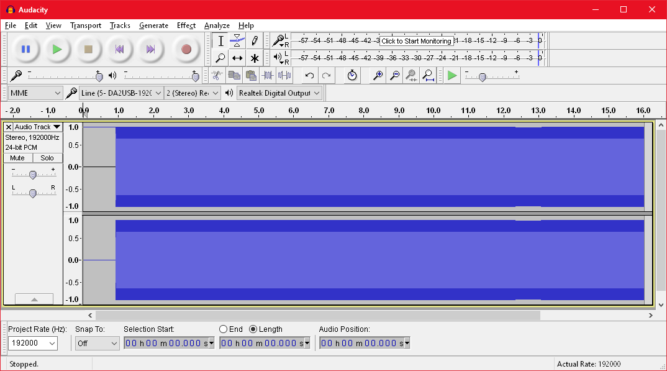
Task: Toggle Mute on the Audio Track
Action: click(x=17, y=158)
